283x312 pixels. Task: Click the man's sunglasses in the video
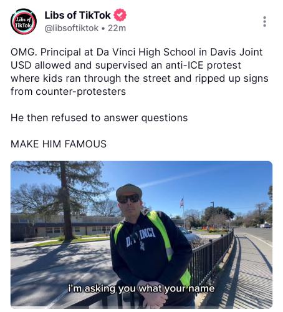pyautogui.click(x=129, y=198)
